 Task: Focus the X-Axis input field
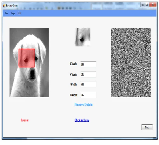point(88,64)
